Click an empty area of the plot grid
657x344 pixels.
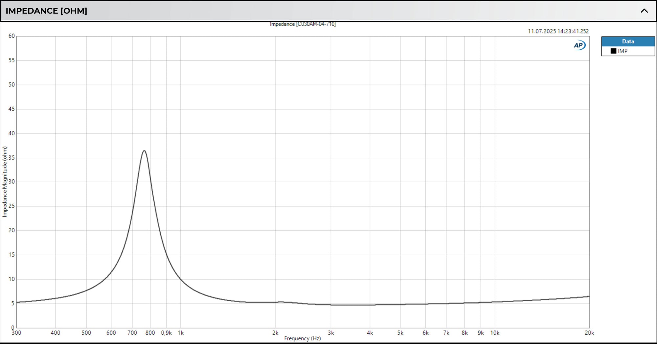click(394, 131)
